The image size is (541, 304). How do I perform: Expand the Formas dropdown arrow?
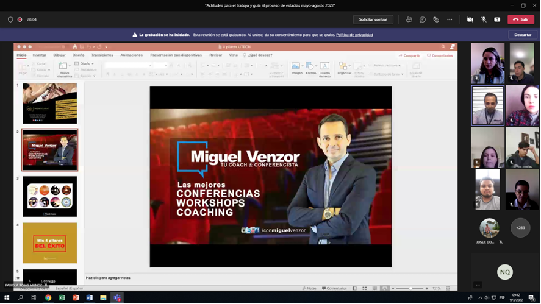[x=316, y=66]
